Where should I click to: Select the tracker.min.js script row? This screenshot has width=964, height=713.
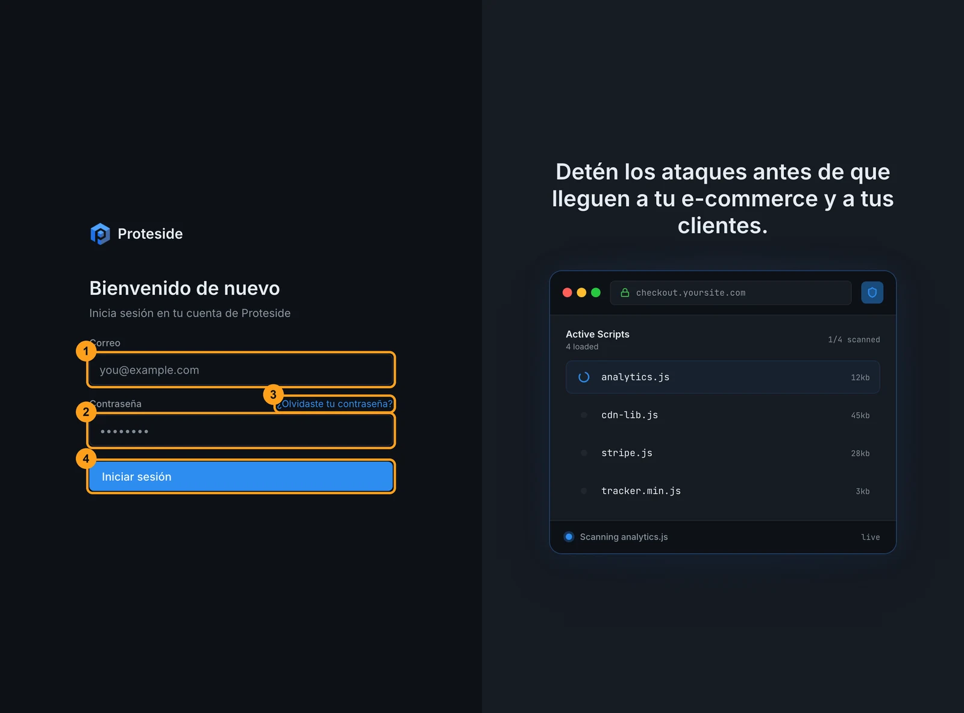pos(722,491)
